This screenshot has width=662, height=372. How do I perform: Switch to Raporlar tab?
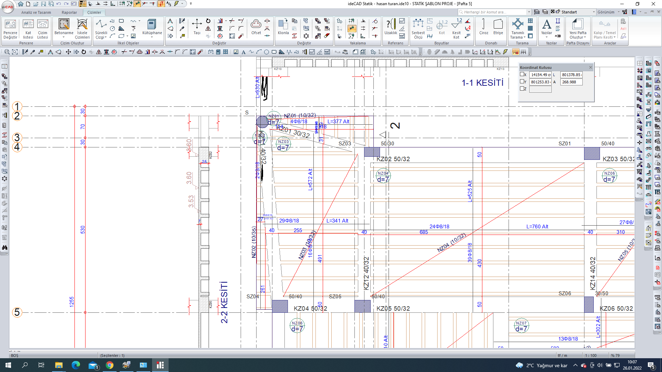(x=69, y=12)
